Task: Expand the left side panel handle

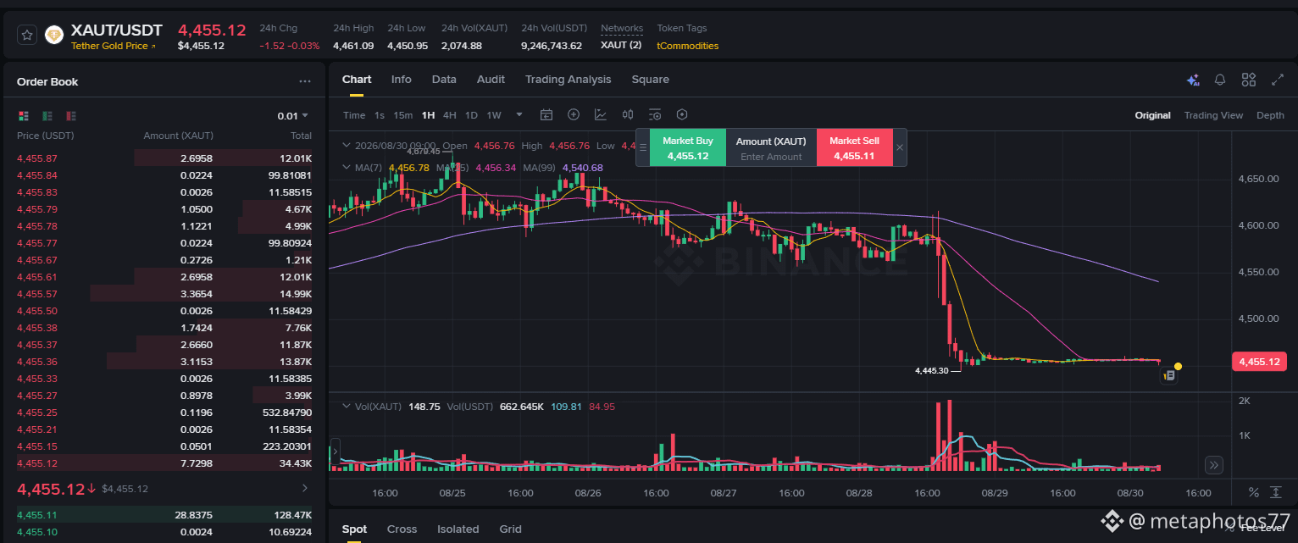Action: 335,450
